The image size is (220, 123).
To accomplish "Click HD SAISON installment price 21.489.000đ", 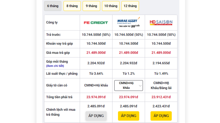I will (161, 53).
